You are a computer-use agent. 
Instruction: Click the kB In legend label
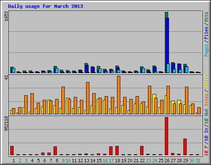point(206,134)
